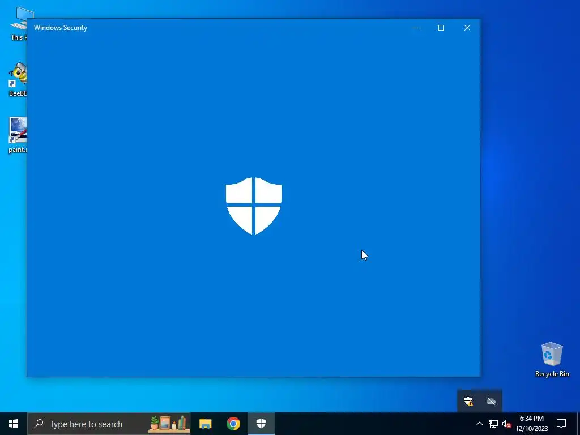Launch Google Chrome from the taskbar

233,424
